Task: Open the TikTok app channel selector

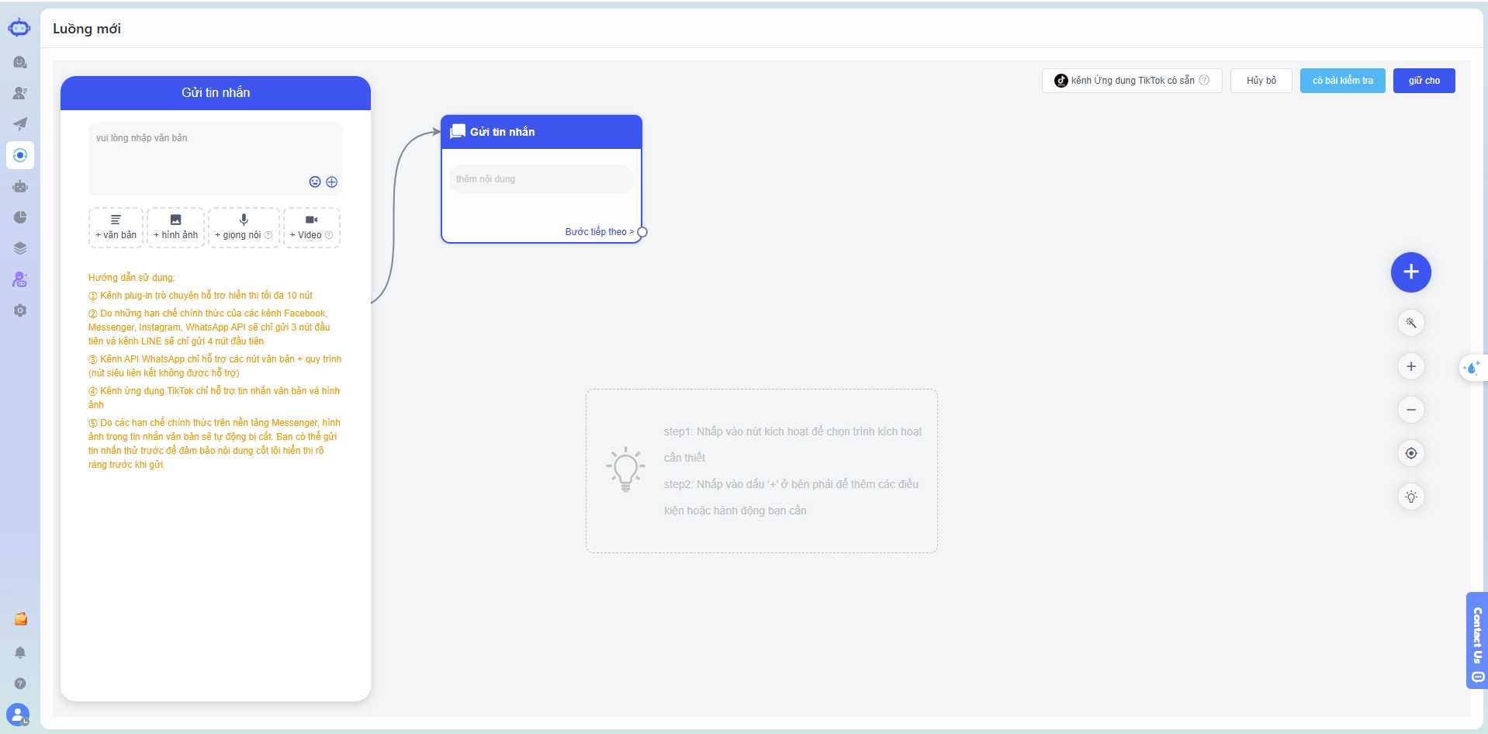Action: tap(1132, 81)
